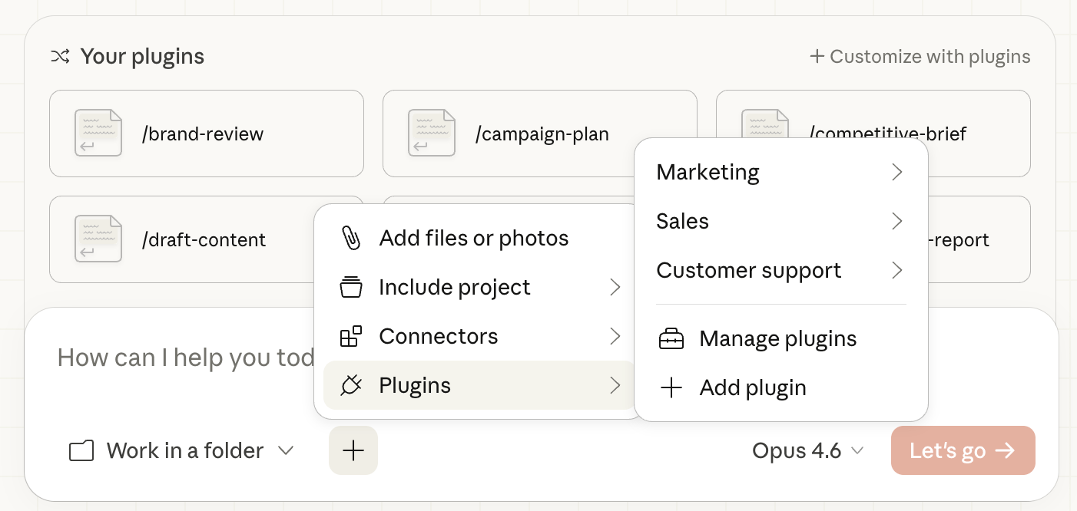
Task: Click the Connectors grid icon
Action: point(351,336)
